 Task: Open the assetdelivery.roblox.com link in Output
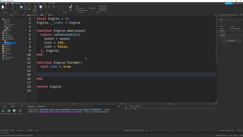tap(79, 110)
